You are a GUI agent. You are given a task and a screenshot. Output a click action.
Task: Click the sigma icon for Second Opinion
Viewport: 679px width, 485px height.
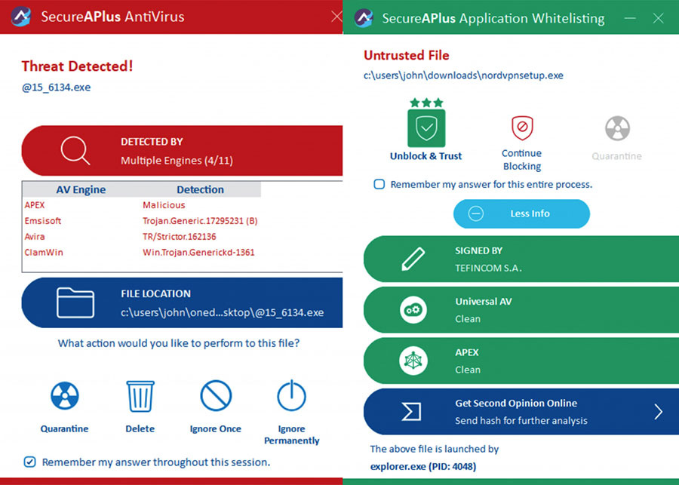tap(411, 411)
